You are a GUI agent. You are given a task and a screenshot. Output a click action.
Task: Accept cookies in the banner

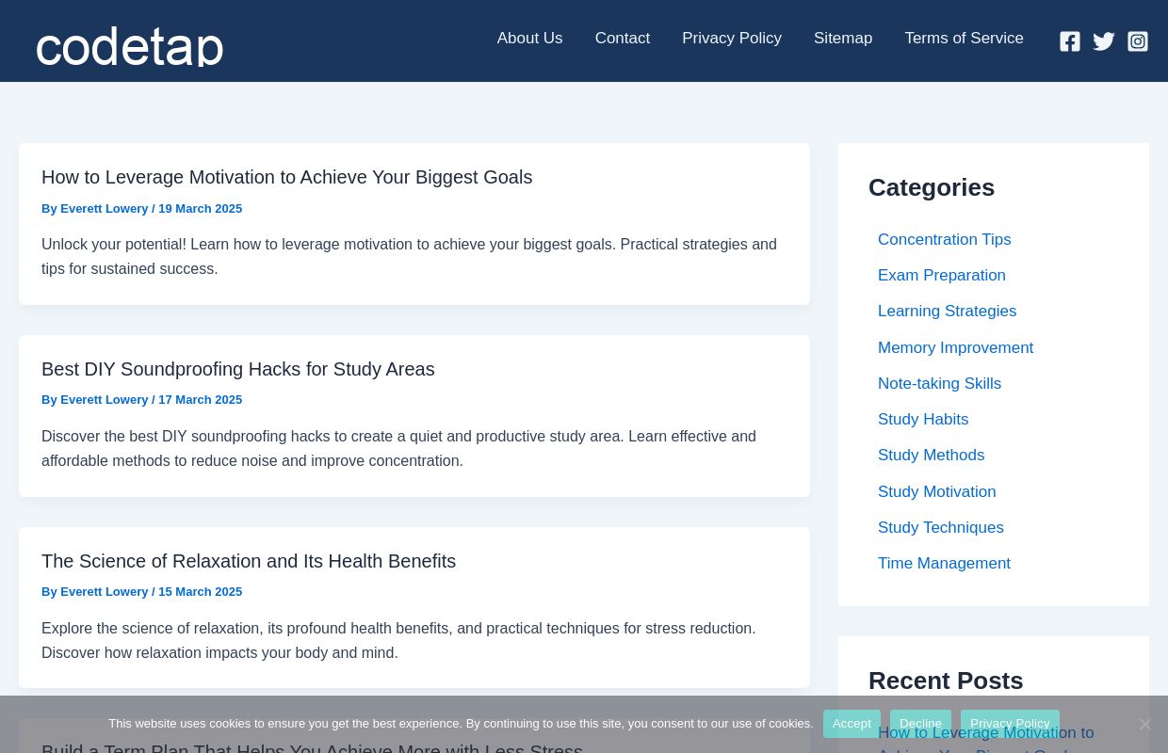point(852,724)
